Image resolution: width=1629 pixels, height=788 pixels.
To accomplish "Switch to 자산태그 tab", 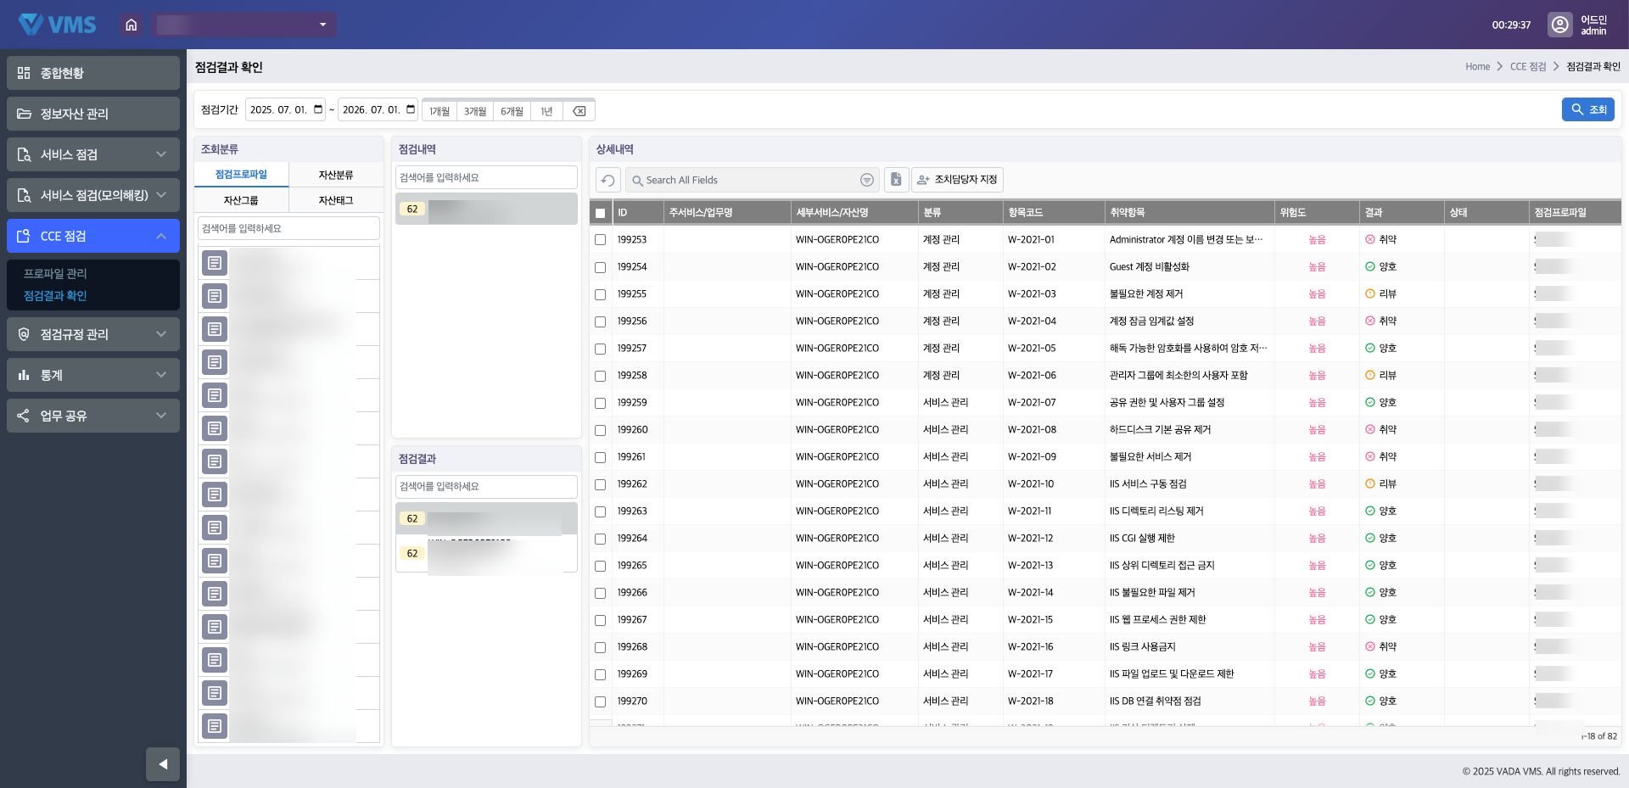I will pyautogui.click(x=336, y=200).
